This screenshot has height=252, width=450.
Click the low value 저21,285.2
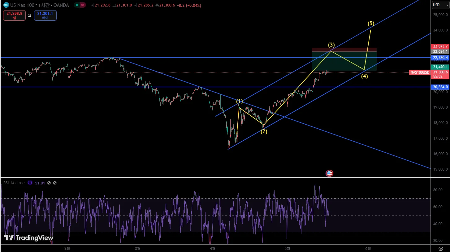tap(144, 5)
